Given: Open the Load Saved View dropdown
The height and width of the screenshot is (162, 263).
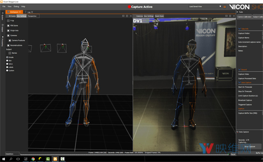Looking at the screenshot, I should click(205, 7).
